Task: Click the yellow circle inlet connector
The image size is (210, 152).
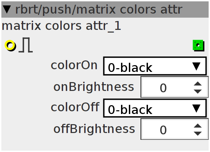Action: click(10, 45)
